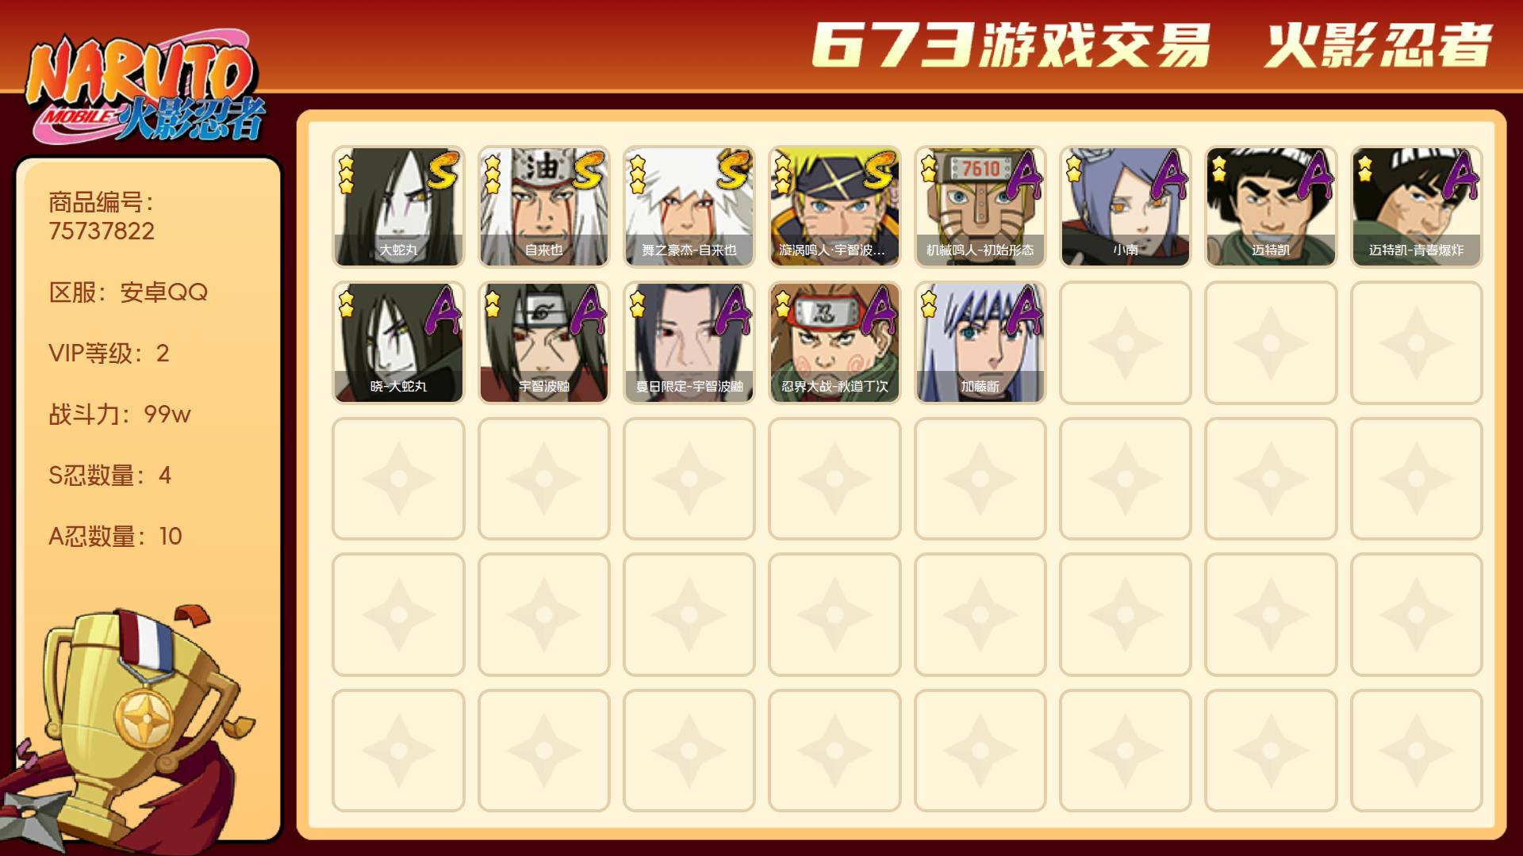Click the Naruto Mobile 火影忍者 logo
This screenshot has width=1523, height=856.
tap(146, 87)
